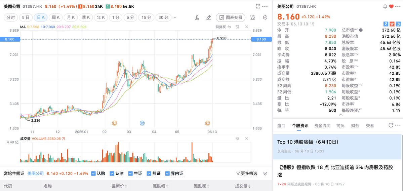This screenshot has height=191, width=403.
Task: Uncheck the 认购 checkbox
Action: click(x=93, y=174)
